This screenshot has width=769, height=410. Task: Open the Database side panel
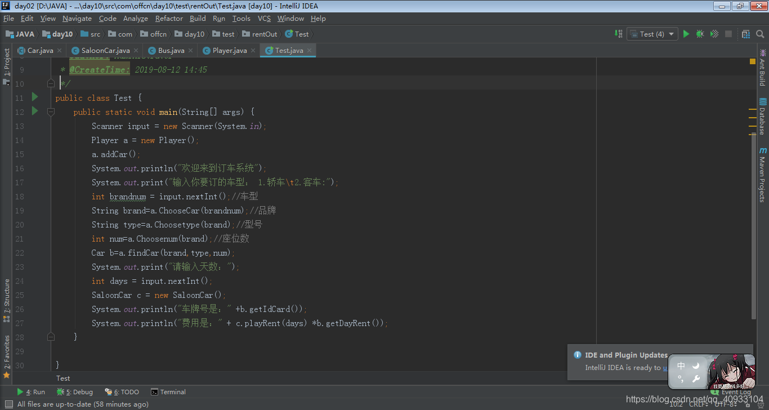[x=762, y=117]
